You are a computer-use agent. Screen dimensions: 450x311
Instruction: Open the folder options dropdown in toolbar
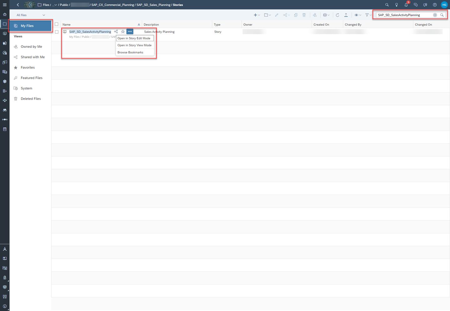point(267,15)
